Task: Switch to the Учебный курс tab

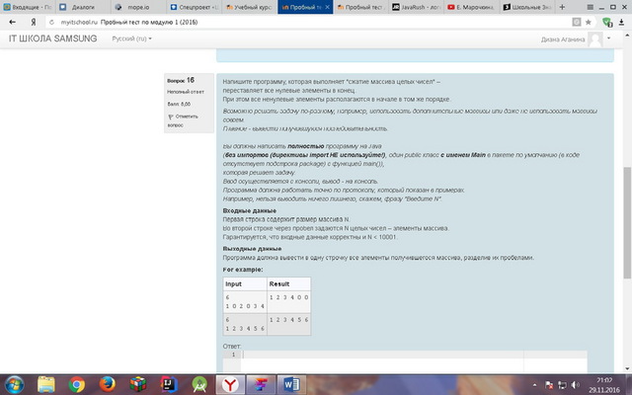Action: click(249, 7)
